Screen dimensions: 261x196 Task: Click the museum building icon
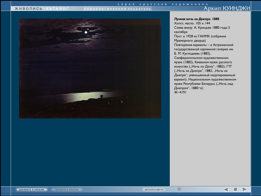[x=179, y=189]
